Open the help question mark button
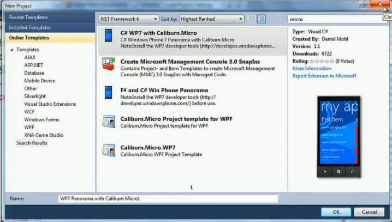The width and height of the screenshot is (392, 222). click(365, 4)
